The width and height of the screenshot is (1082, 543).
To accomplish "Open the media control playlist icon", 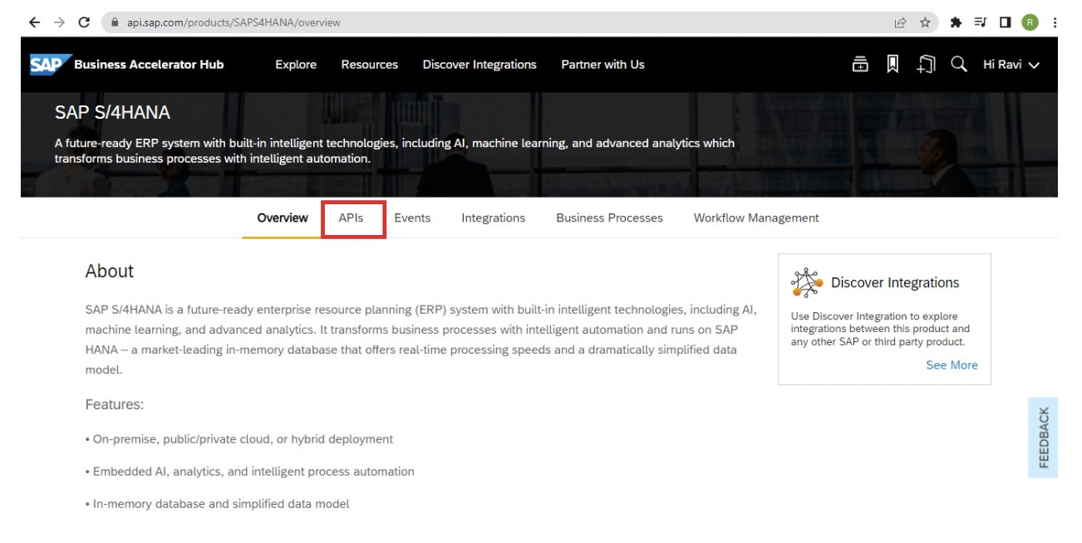I will tap(981, 23).
